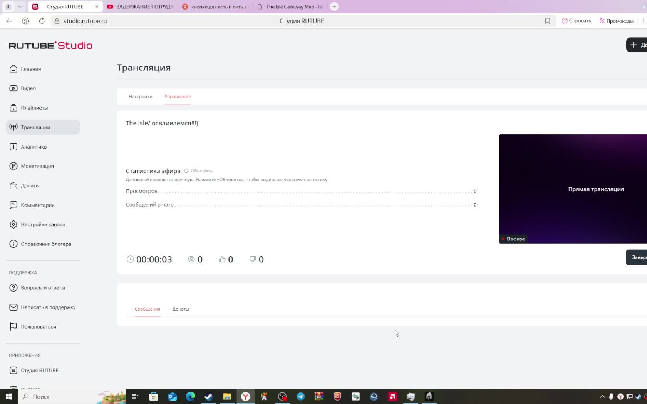Open Монетизация in the Studio sidebar
Screen dimensions: 647x404
[32, 166]
